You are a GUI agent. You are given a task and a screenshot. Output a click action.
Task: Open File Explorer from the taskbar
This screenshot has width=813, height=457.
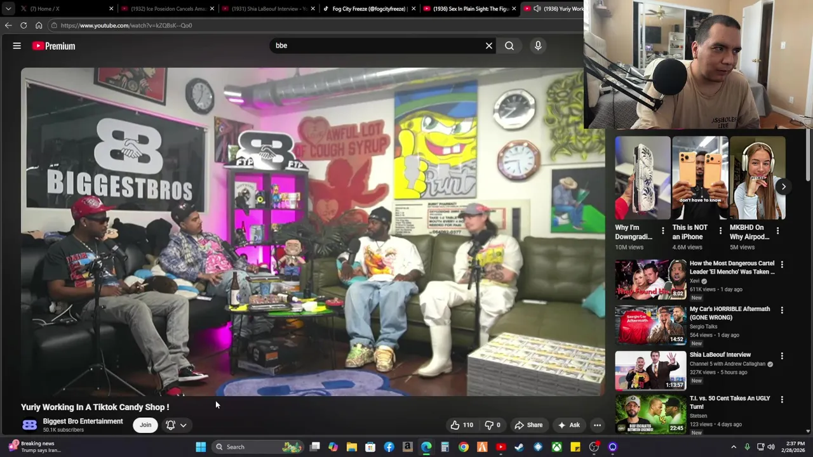351,447
